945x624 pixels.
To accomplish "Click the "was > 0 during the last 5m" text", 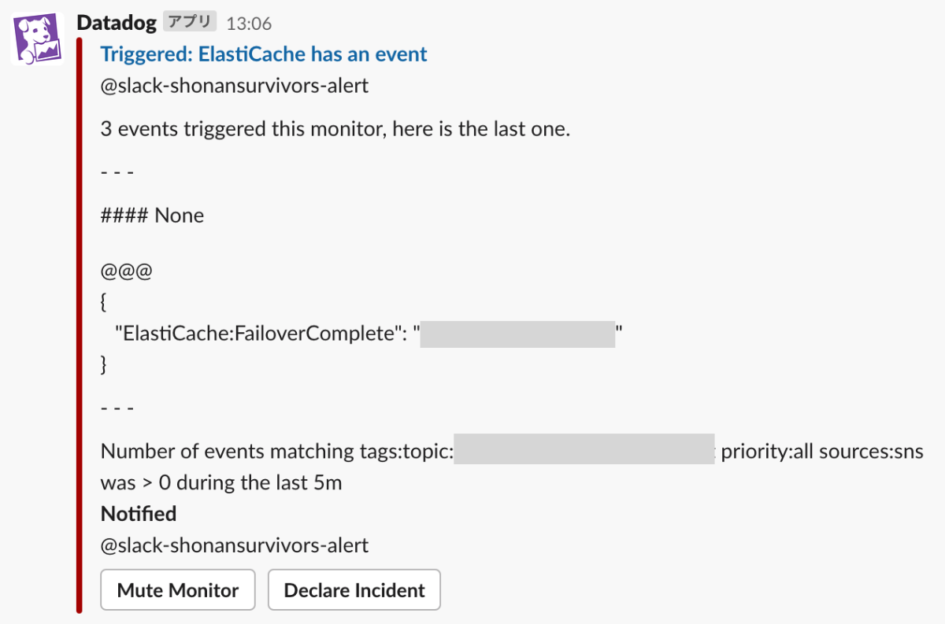I will click(x=221, y=482).
